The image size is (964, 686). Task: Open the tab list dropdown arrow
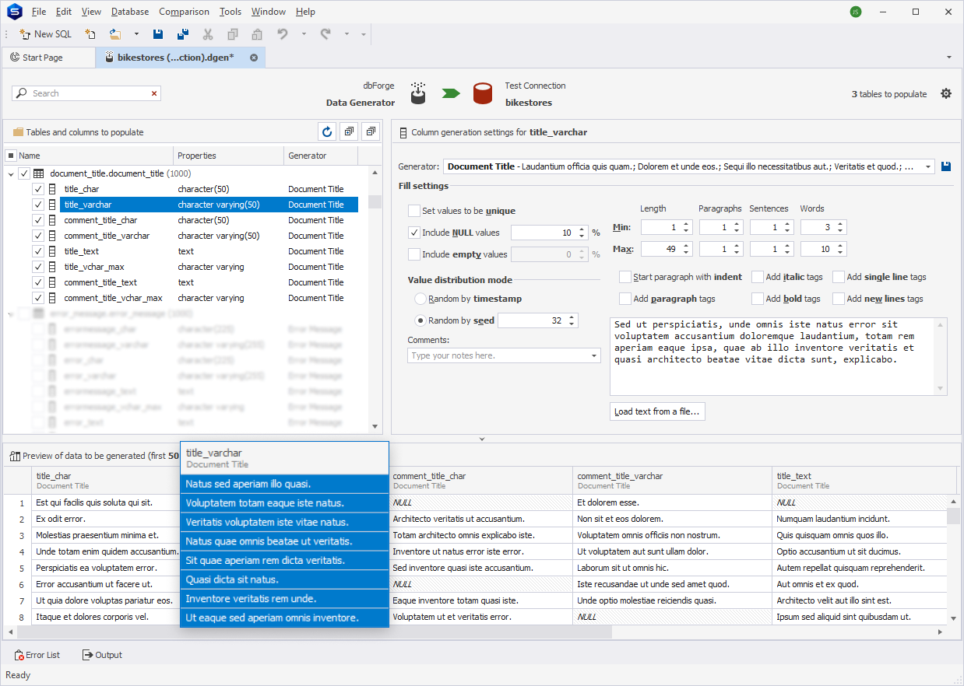point(948,58)
